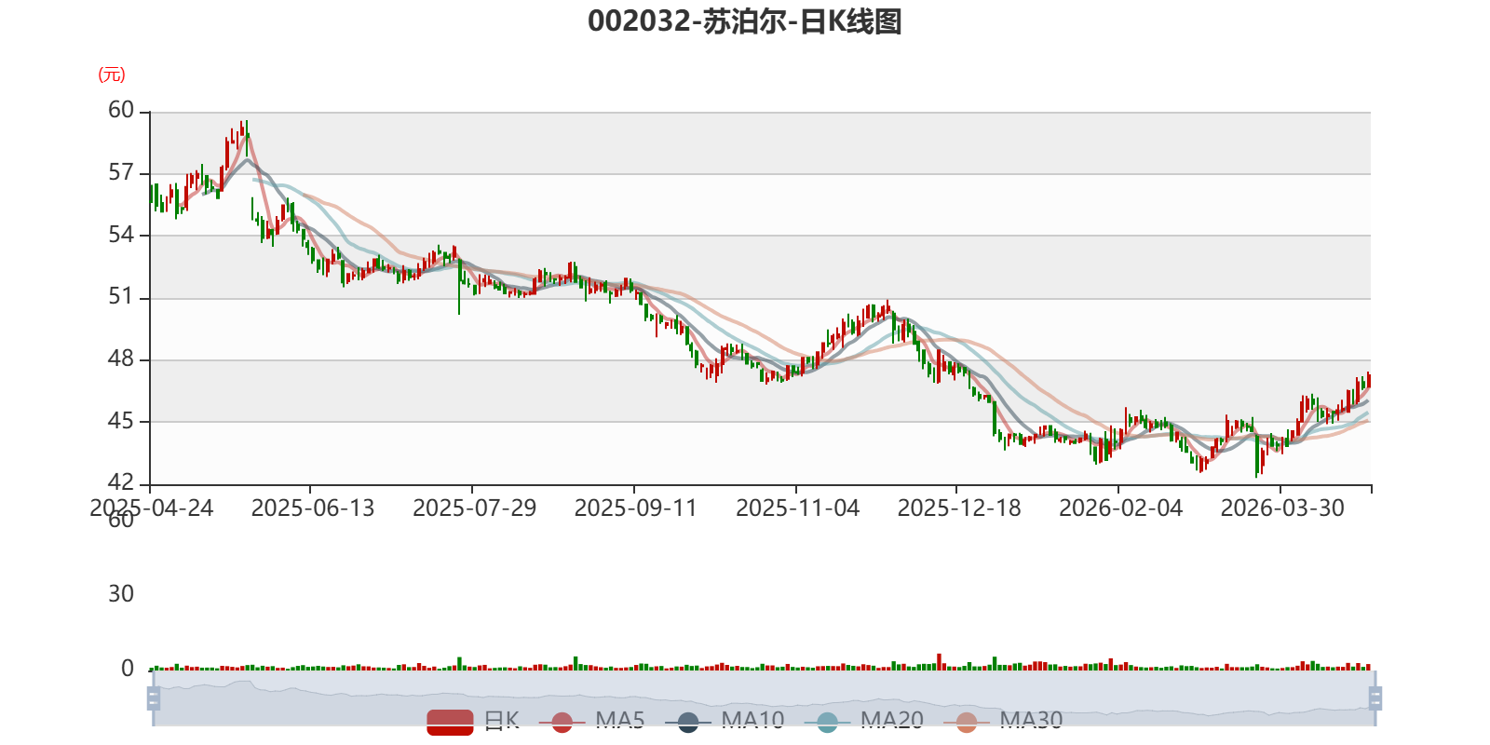The width and height of the screenshot is (1490, 745).
Task: Click the 2026-03-30 date label
Action: 1283,508
